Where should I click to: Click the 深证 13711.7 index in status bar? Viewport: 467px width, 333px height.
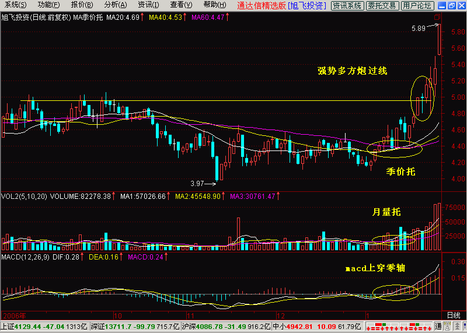tap(135, 326)
